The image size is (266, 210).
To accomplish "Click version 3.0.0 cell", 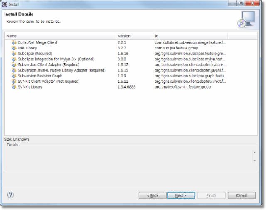I will [x=122, y=59].
